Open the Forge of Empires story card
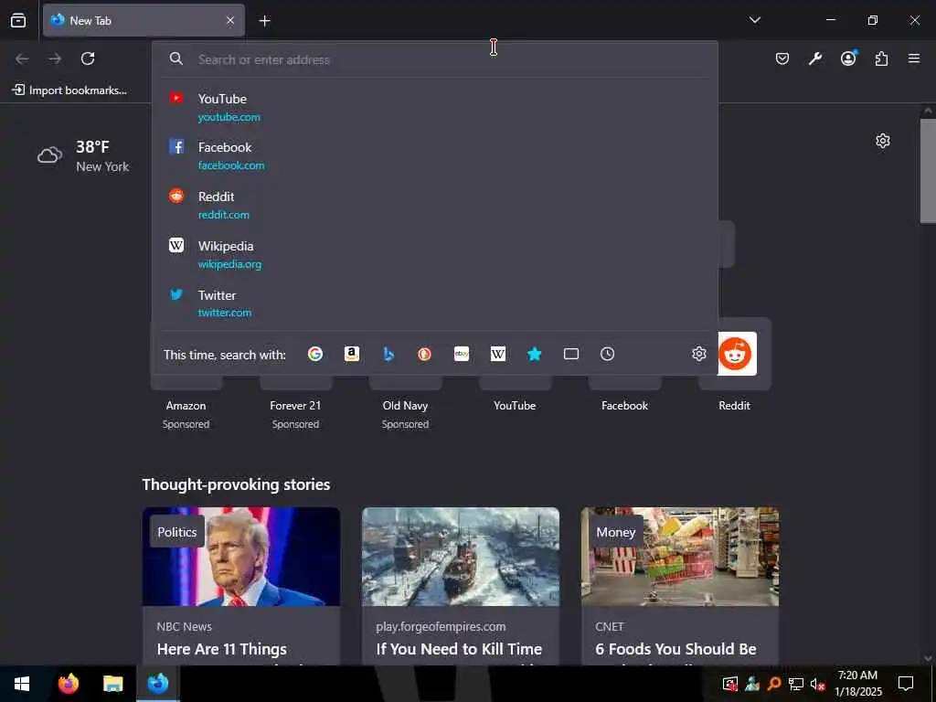The width and height of the screenshot is (936, 702). 461,586
